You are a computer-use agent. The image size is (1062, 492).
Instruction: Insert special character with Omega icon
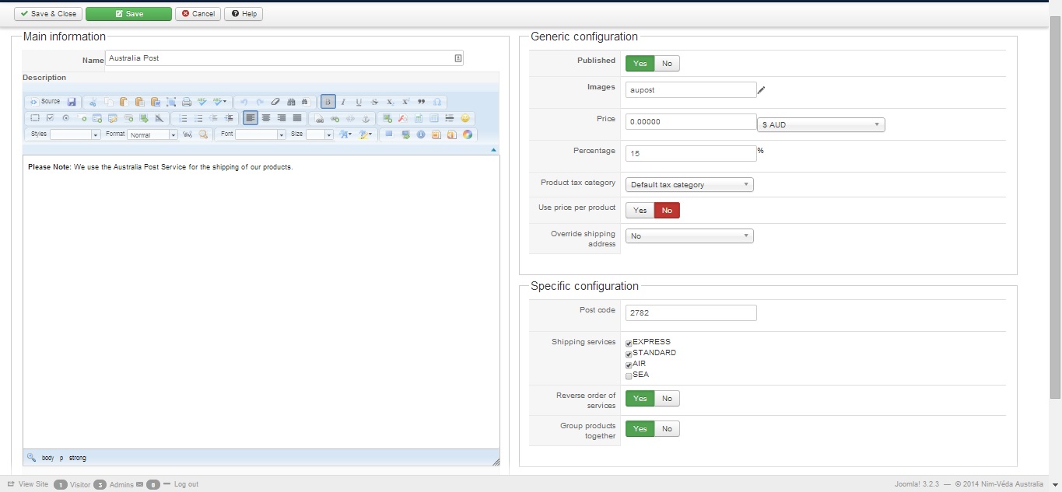click(437, 102)
